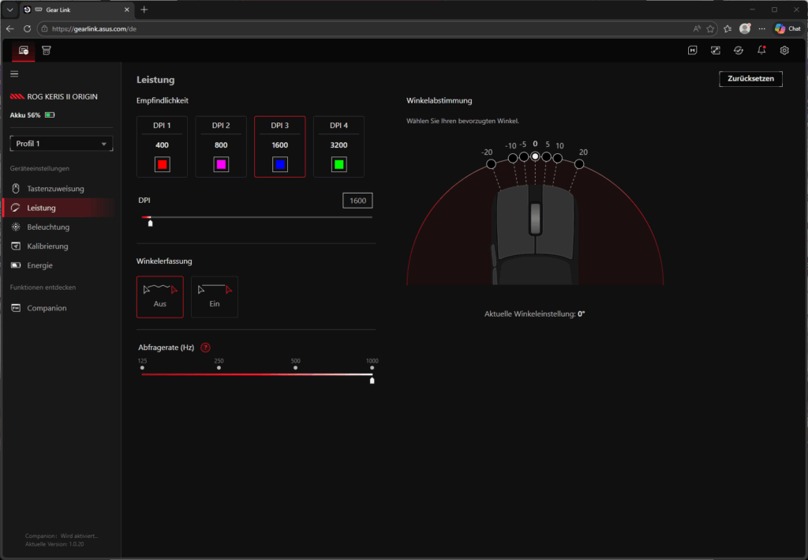Click the Zurücksetzen button

tap(750, 79)
